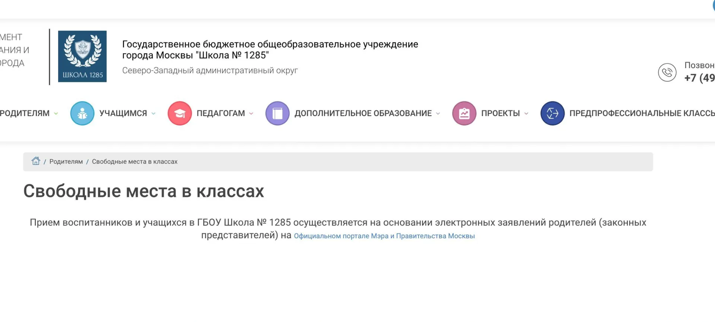
Task: Open the Дополнительное образование menu item
Action: [x=363, y=113]
